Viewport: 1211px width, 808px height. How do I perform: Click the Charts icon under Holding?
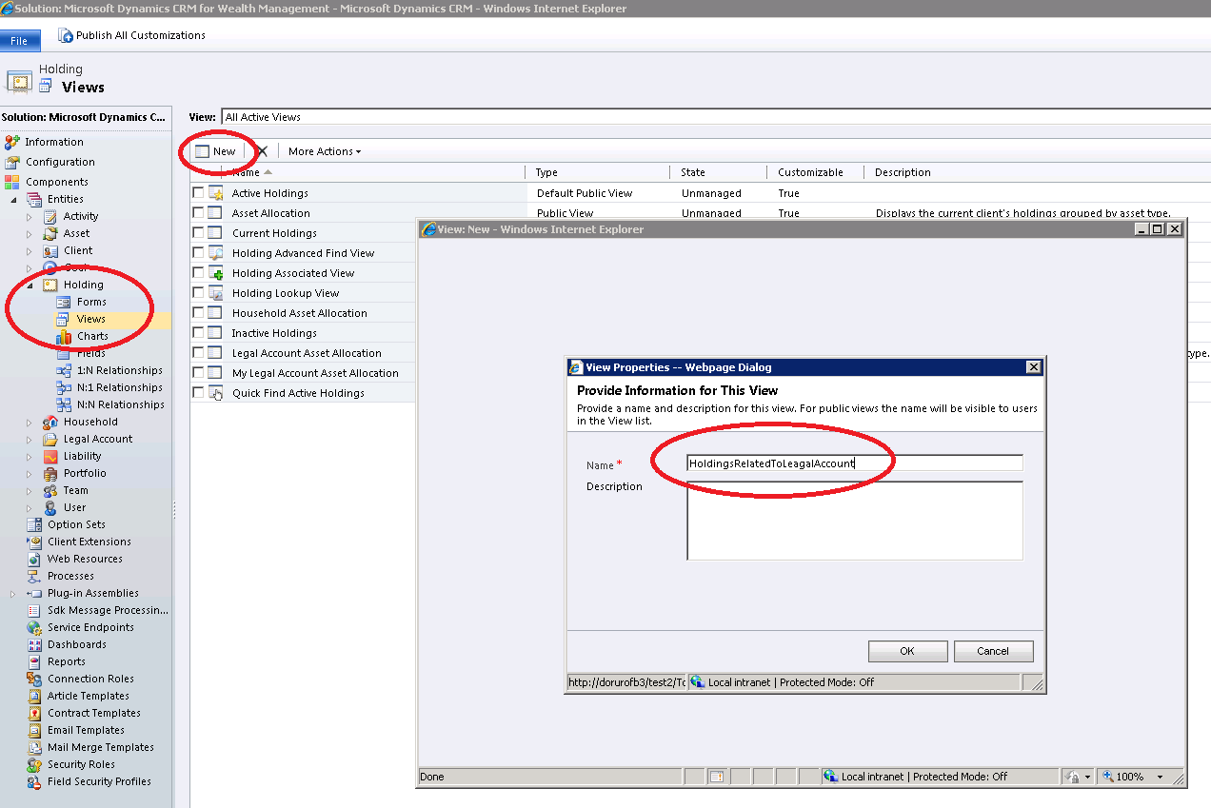(x=64, y=336)
